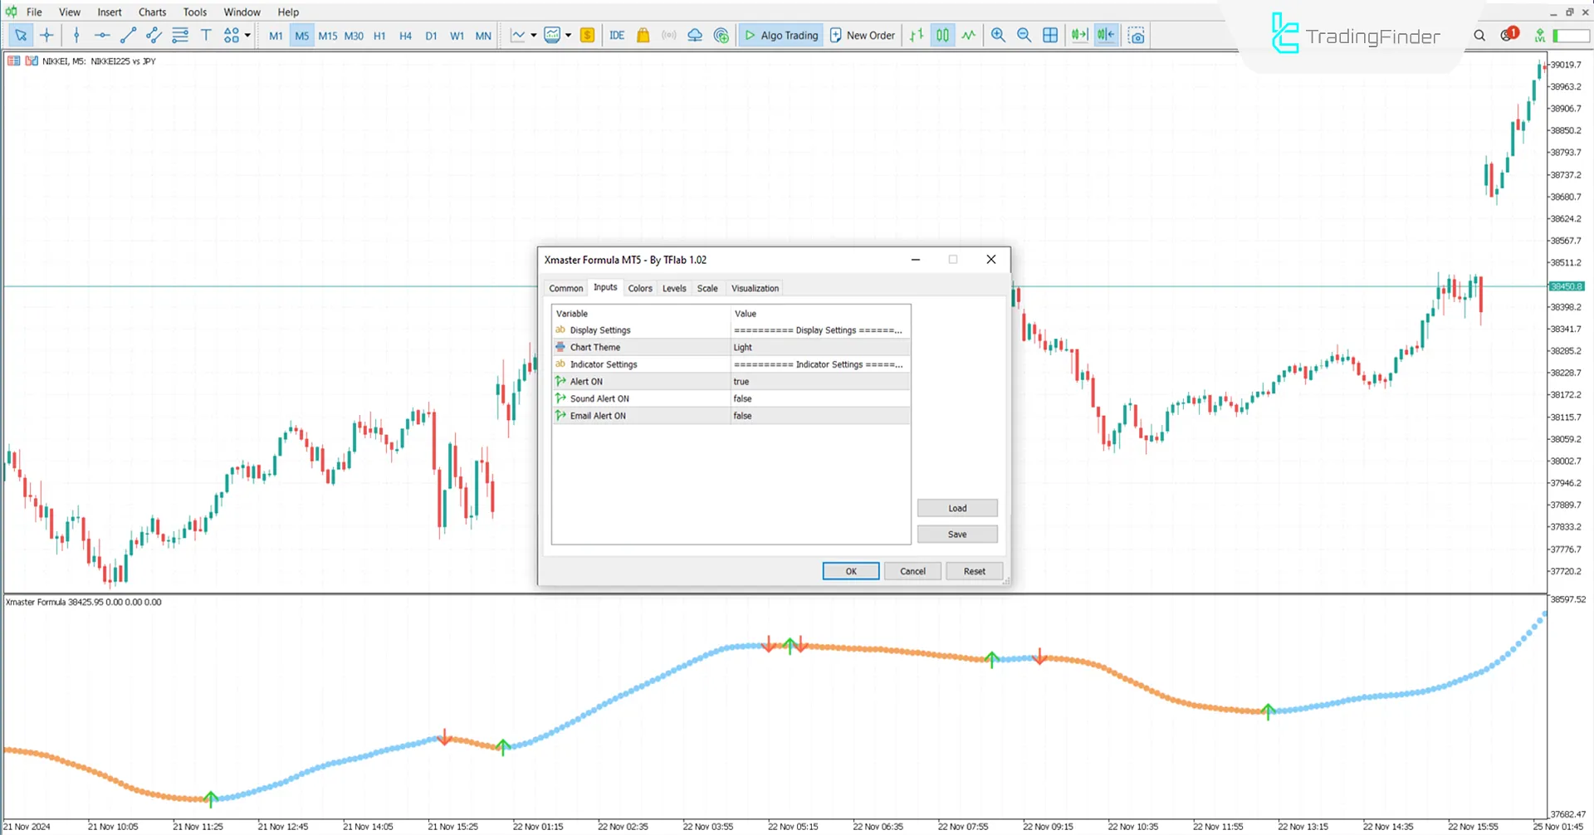Open the MQL5 market icon
Image resolution: width=1594 pixels, height=835 pixels.
(643, 35)
